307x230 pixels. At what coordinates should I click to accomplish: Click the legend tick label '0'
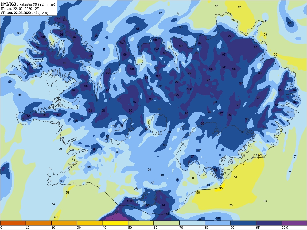pyautogui.click(x=1, y=228)
